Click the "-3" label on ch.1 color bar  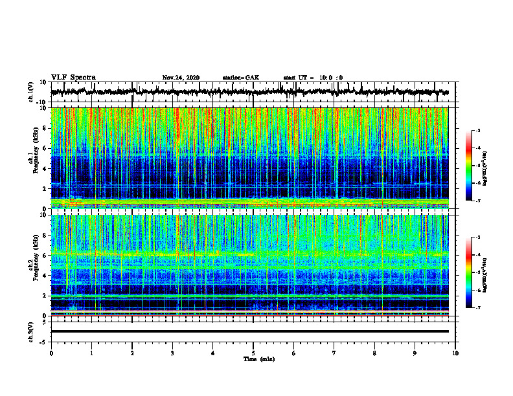tap(477, 130)
